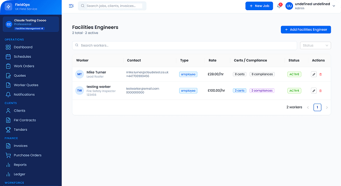Edit testing worker with pencil icon
This screenshot has height=186, width=341.
pos(313,91)
